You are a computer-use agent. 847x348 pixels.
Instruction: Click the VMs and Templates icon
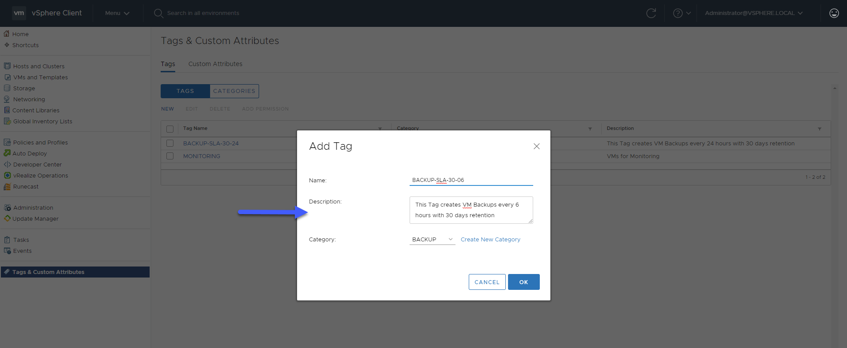pos(7,77)
